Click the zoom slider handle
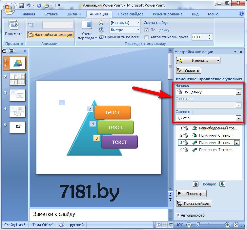This screenshot has width=247, height=230. pos(198,225)
